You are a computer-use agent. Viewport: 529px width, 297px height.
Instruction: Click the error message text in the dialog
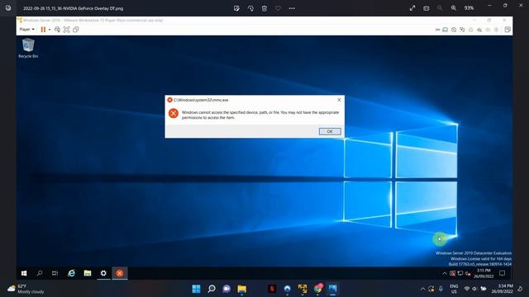(260, 115)
